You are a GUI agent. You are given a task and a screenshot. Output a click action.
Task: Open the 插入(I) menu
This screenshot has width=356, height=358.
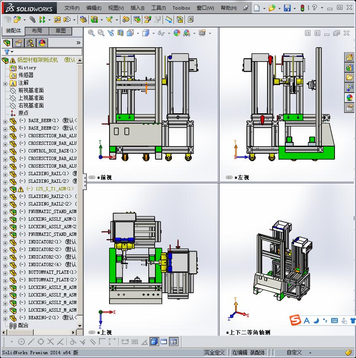tap(137, 8)
